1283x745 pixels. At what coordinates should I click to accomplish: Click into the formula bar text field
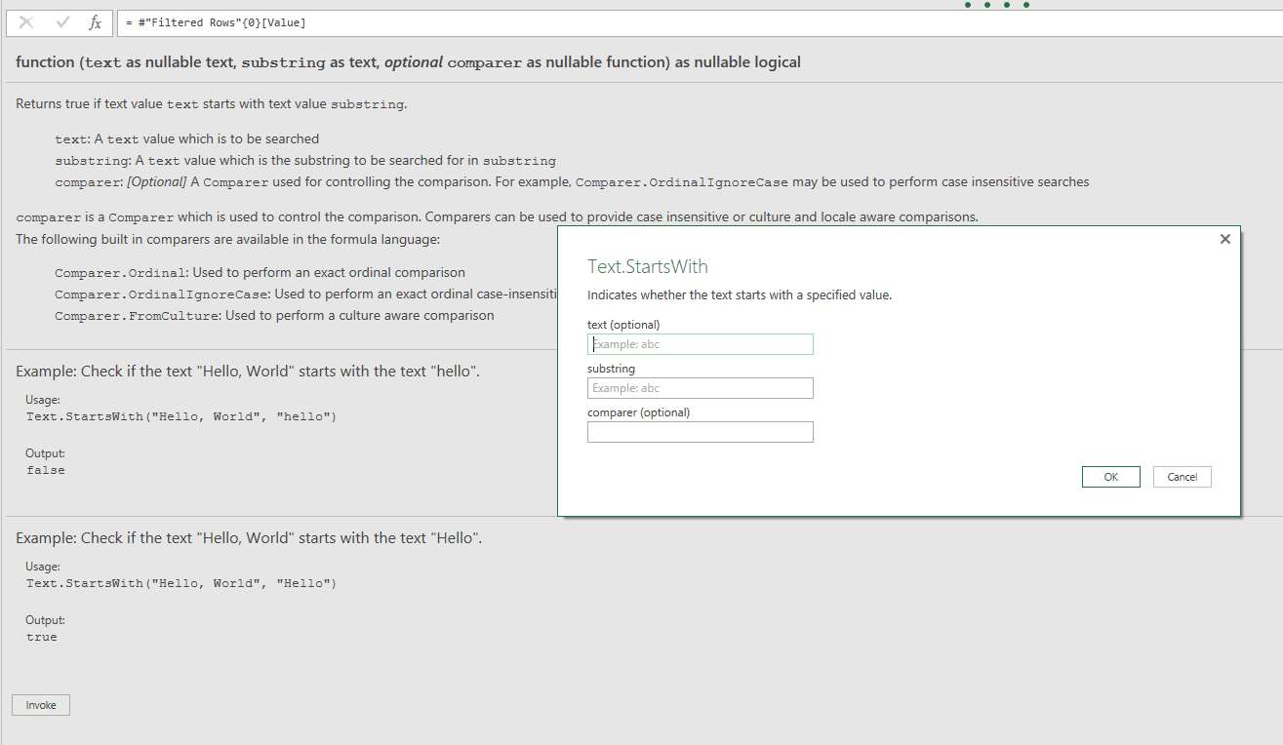683,22
